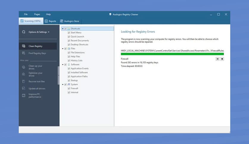Click the Auslogics Registry Cleaner title icon
249x144 pixels.
110,14
